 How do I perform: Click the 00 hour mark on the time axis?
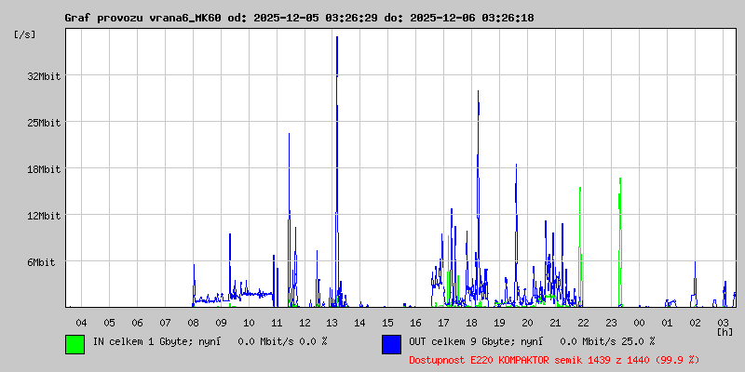(x=639, y=322)
